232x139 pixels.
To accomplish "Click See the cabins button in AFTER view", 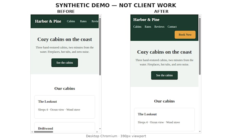I will 164,75.
